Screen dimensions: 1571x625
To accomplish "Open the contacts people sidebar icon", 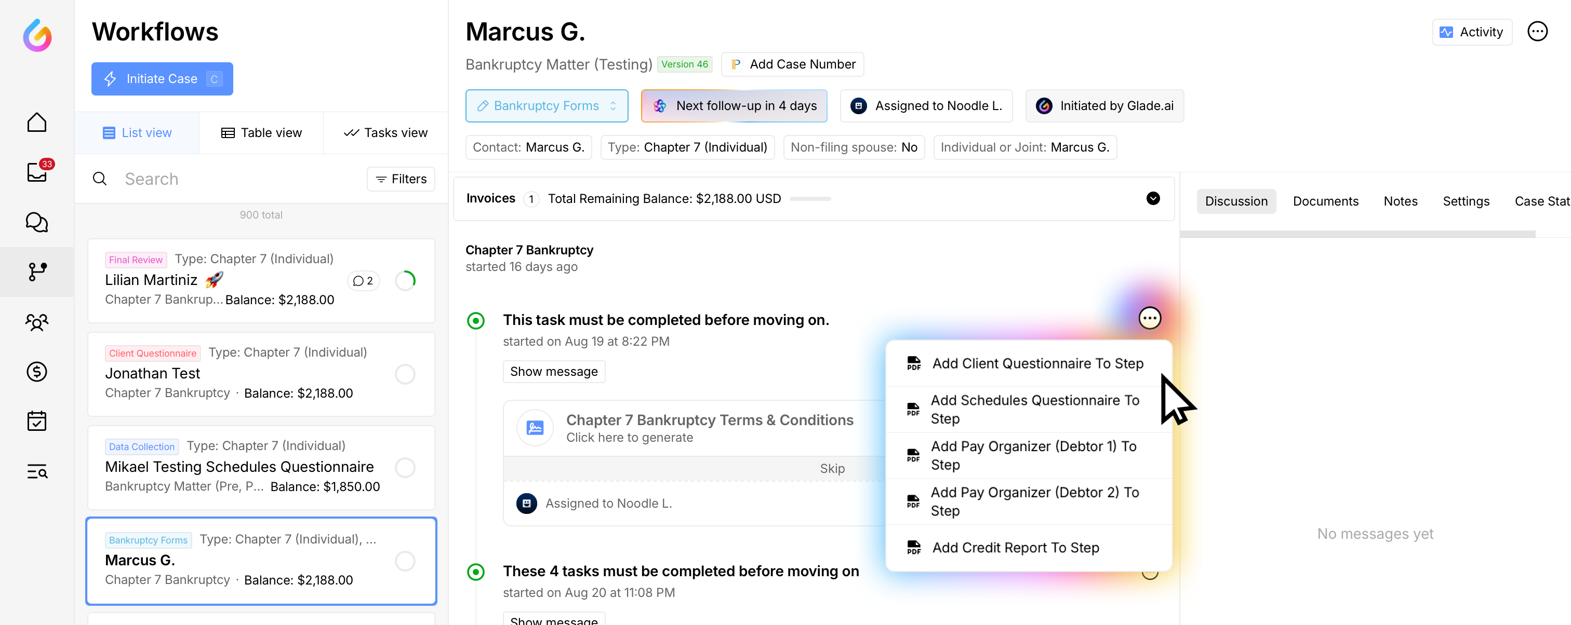I will click(36, 322).
